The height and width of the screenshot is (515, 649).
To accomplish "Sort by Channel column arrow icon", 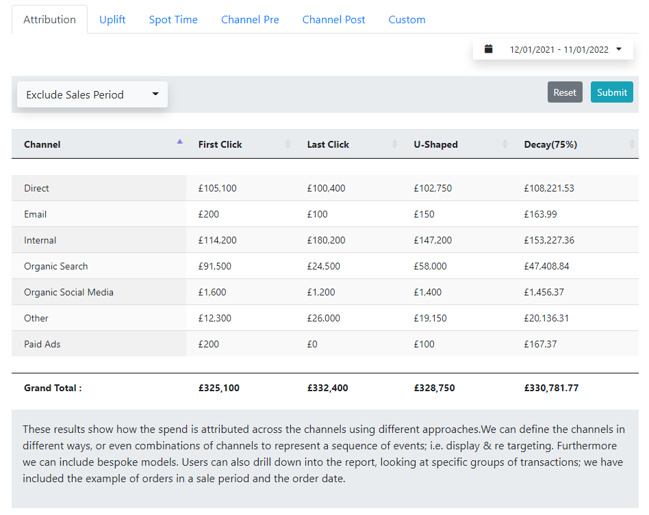I will 179,142.
